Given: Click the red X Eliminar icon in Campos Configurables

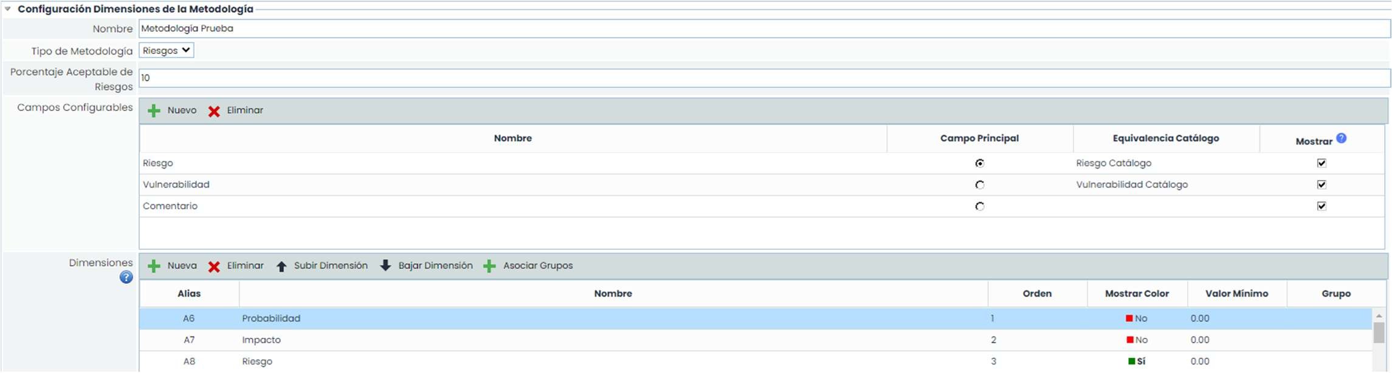Looking at the screenshot, I should [214, 112].
